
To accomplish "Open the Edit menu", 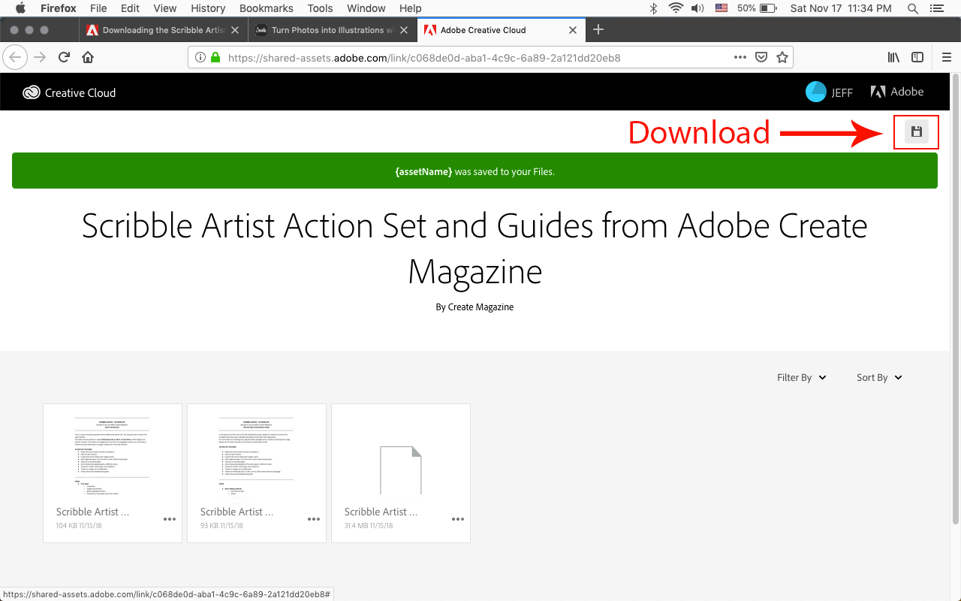I will [x=131, y=8].
